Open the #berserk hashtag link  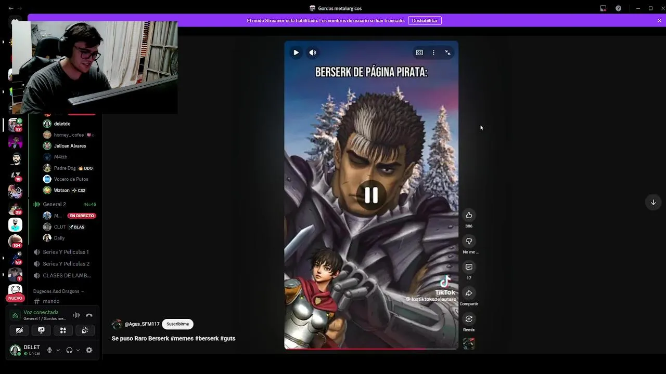pos(207,339)
